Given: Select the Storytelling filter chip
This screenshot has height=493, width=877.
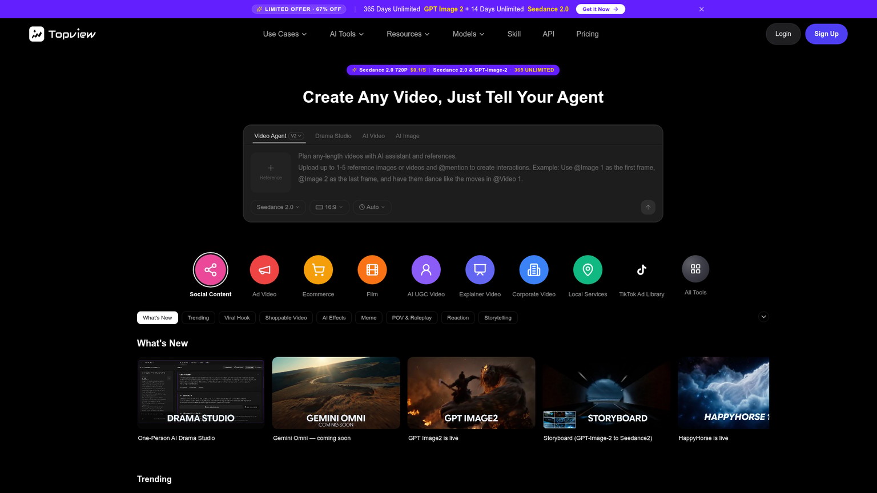Looking at the screenshot, I should [x=498, y=318].
